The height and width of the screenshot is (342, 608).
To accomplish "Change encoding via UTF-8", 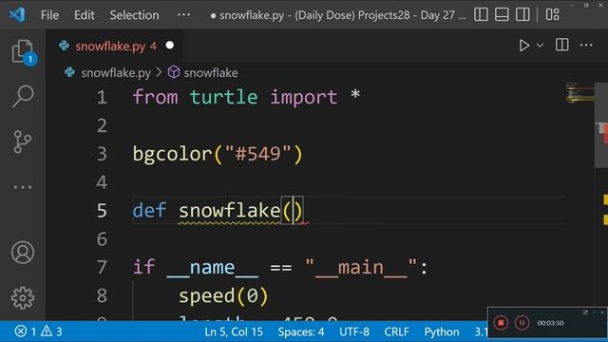I will pyautogui.click(x=354, y=332).
